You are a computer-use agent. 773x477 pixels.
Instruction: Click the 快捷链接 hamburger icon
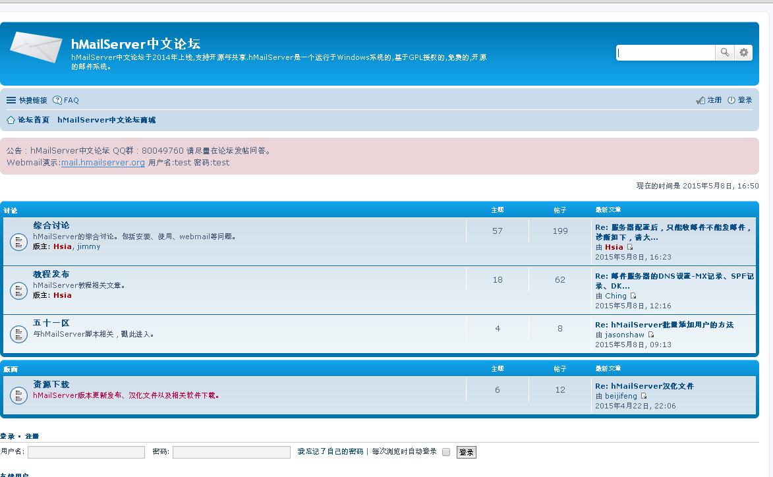point(11,100)
